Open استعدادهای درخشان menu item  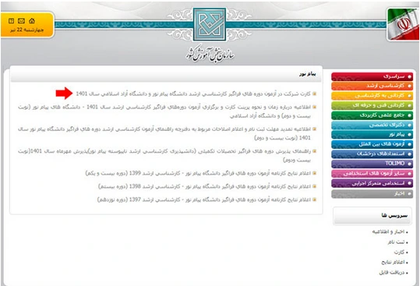click(x=372, y=154)
